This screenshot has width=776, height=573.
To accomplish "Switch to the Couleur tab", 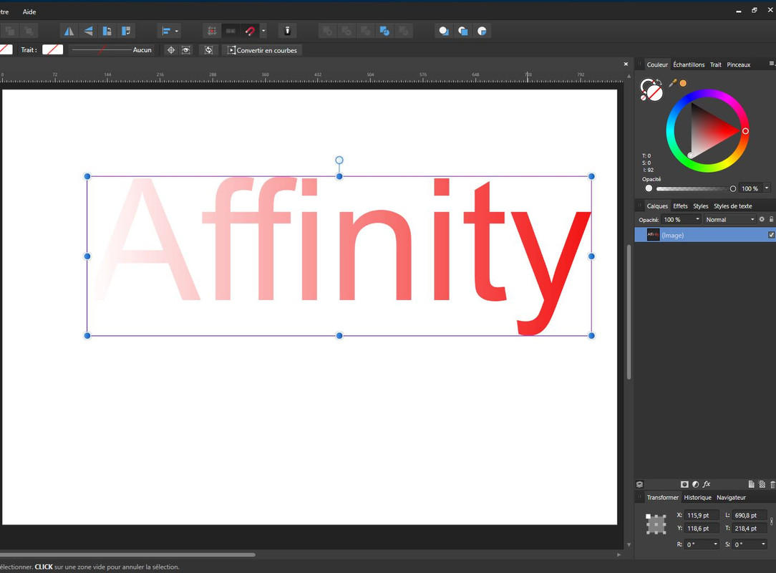I will [657, 64].
